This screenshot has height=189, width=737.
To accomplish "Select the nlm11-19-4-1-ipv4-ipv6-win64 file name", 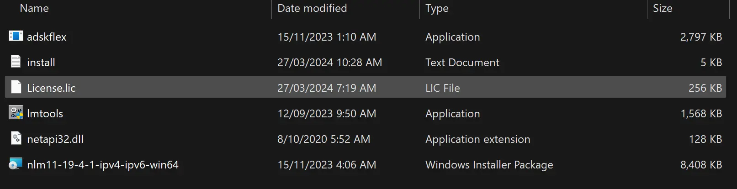I will [x=103, y=165].
